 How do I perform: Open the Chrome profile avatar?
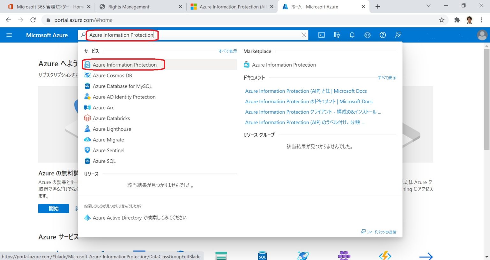tap(469, 20)
